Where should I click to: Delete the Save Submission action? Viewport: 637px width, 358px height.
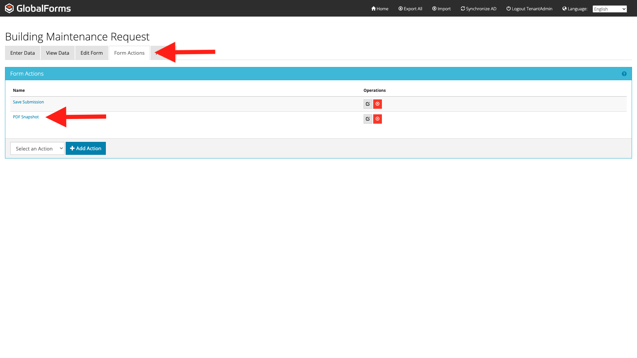[x=378, y=104]
